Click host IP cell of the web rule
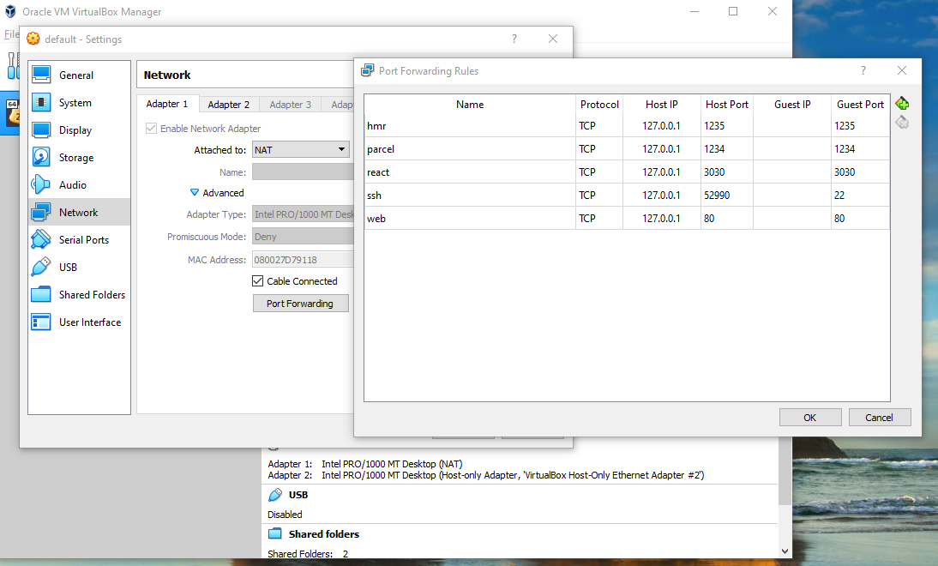Screen dimensions: 938x566 (x=662, y=219)
